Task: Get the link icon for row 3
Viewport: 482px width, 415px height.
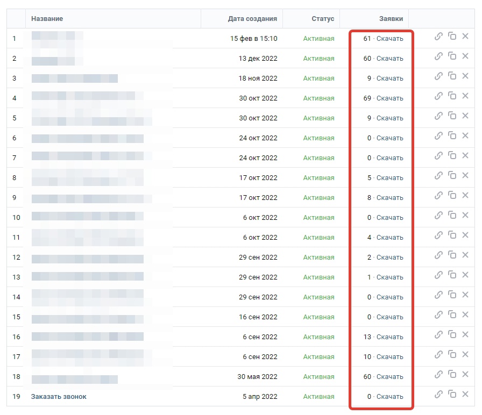Action: coord(438,76)
